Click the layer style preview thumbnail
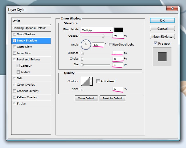Viewport: 186px width, 148px height. coord(162,56)
